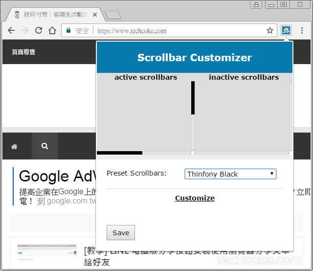Click the Chrome user profile icon
Screen dimensions: 313x271
pos(256,4)
